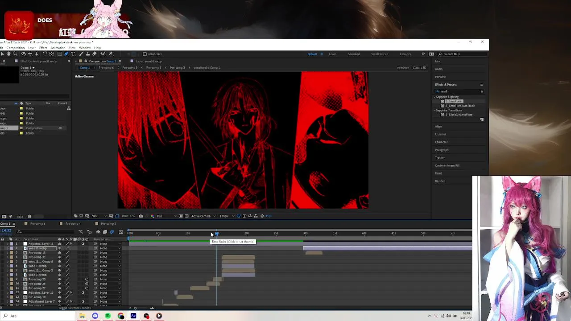Take a snapshot with camera icon
Screen dimensions: 571x321
tap(141, 216)
